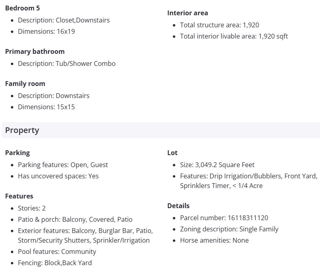The image size is (328, 274).
Task: Click the Property section header
Action: click(x=22, y=130)
